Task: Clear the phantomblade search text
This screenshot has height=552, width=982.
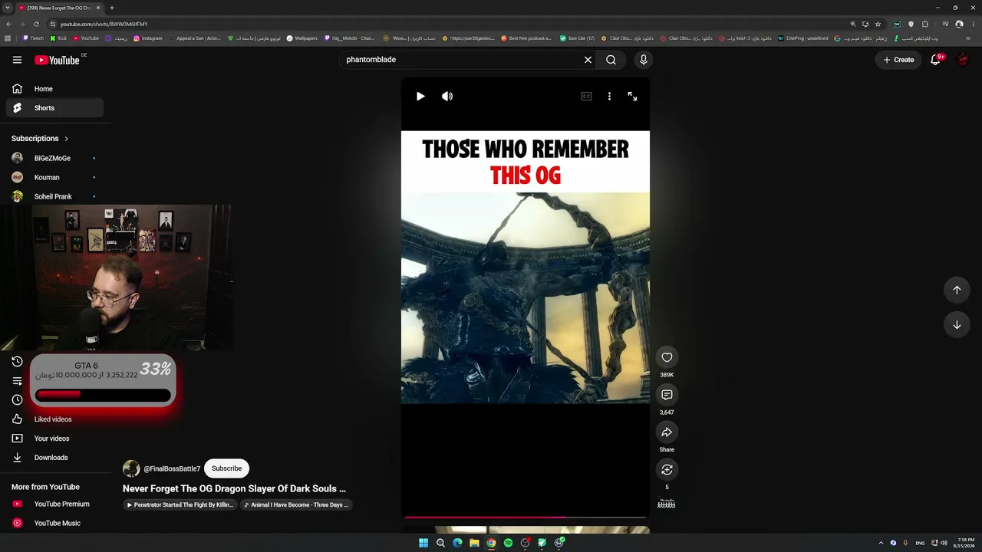Action: click(x=588, y=60)
